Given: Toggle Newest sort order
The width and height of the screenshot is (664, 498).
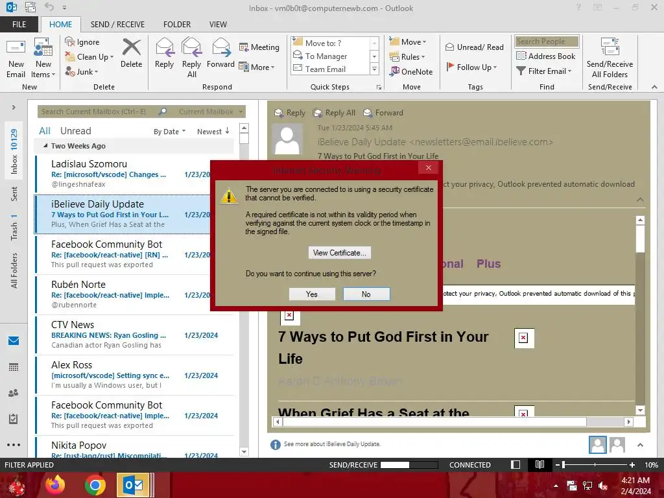Looking at the screenshot, I should (x=213, y=132).
